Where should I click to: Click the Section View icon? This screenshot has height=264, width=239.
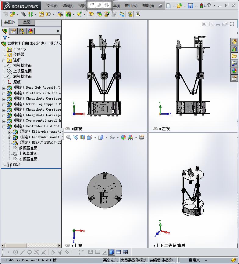pyautogui.click(x=83, y=137)
